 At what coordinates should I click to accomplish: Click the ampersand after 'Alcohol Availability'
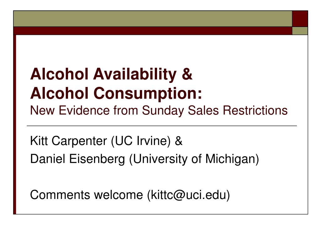pos(187,74)
